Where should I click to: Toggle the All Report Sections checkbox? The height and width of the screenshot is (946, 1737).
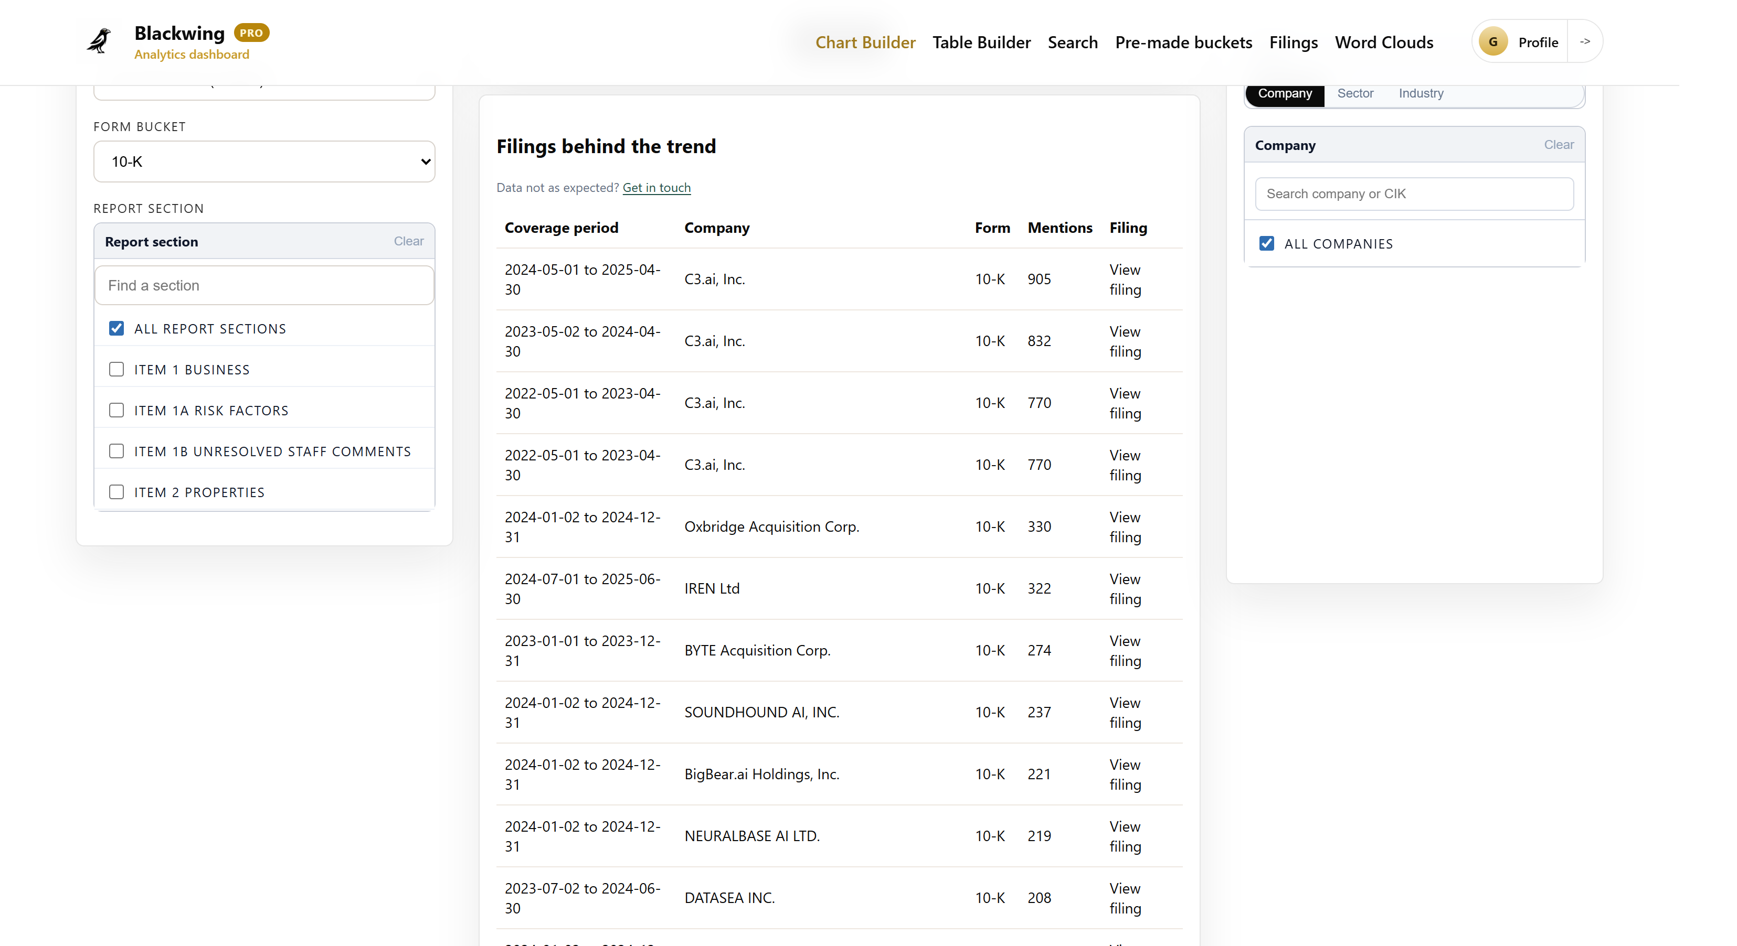[116, 329]
